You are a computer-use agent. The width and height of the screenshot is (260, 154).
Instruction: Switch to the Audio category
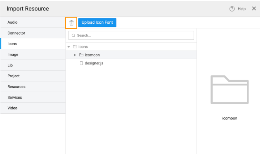click(x=33, y=22)
